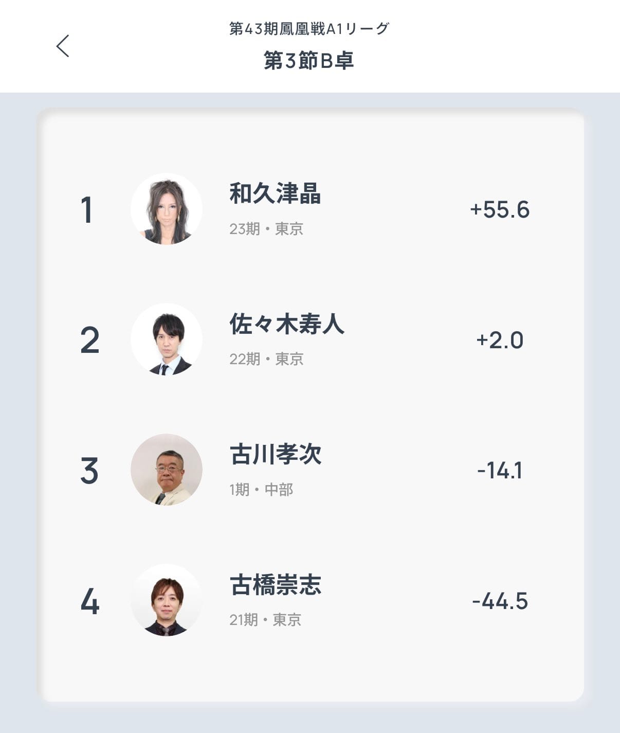Go back using the left chevron arrow

click(63, 46)
